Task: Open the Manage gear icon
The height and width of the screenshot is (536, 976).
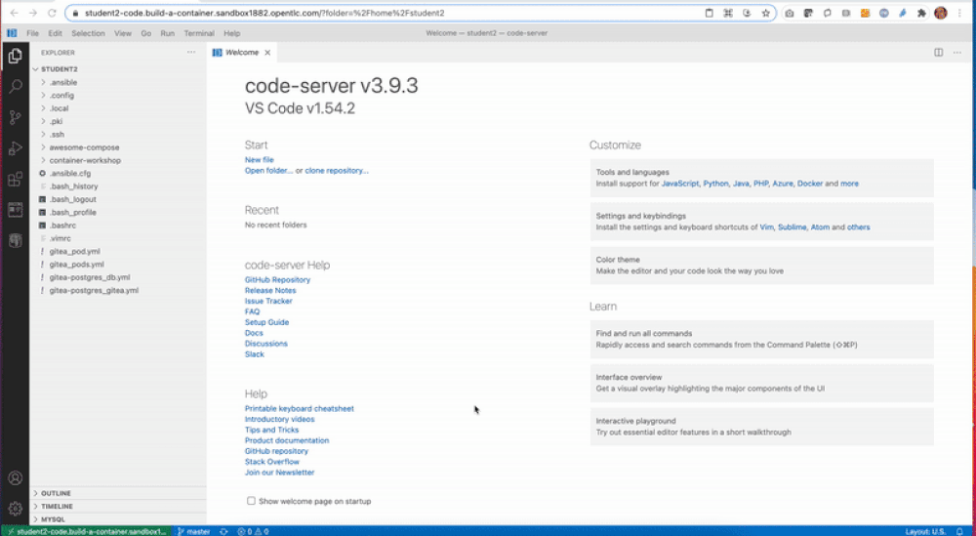Action: click(x=15, y=508)
